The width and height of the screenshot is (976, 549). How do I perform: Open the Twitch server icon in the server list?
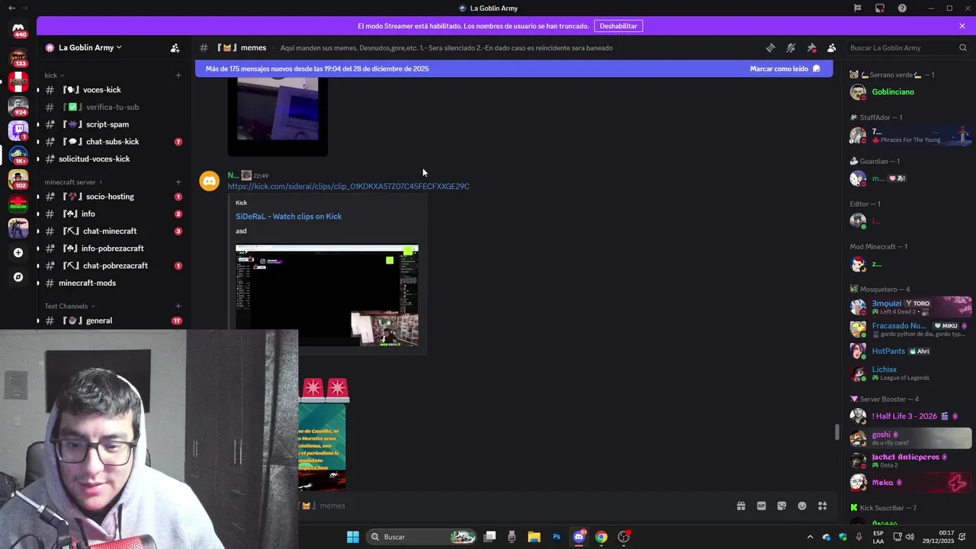pyautogui.click(x=18, y=130)
